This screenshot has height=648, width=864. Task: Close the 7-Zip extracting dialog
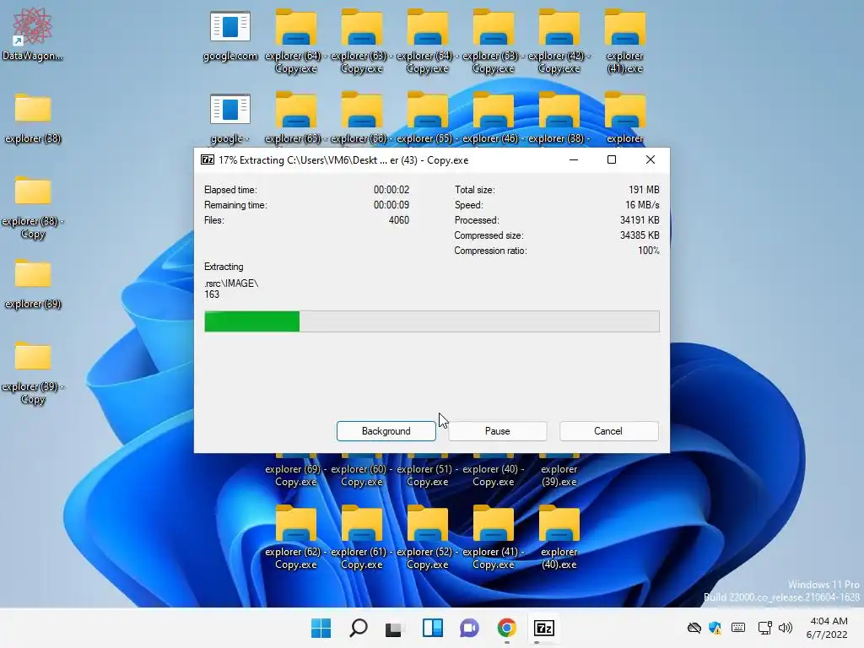point(651,159)
